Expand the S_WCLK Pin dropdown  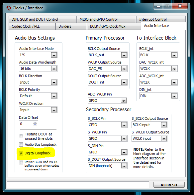(x=108, y=138)
